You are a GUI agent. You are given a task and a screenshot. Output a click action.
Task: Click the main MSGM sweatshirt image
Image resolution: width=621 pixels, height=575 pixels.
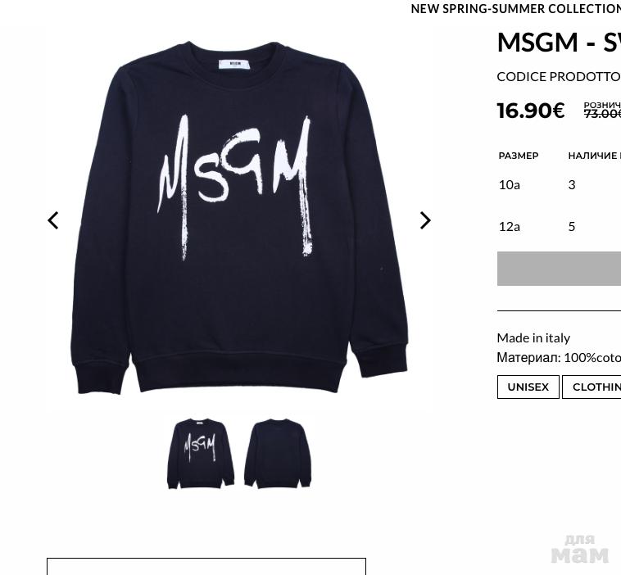[239, 217]
